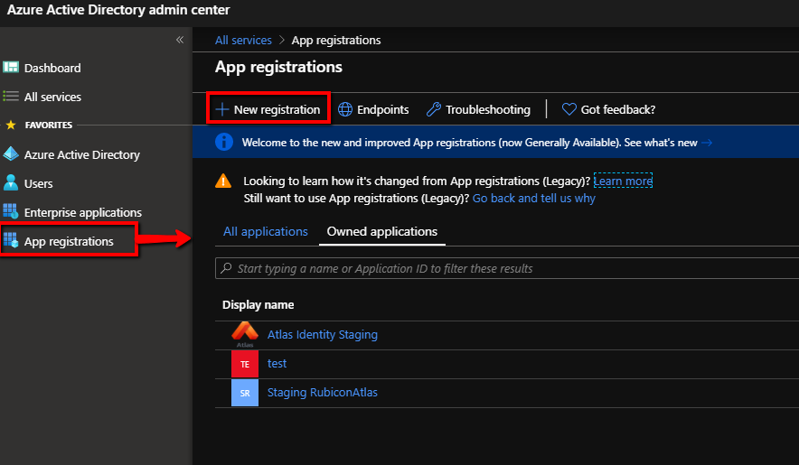Click the blue info circle icon
Screen dimensions: 799x465
pyautogui.click(x=223, y=142)
